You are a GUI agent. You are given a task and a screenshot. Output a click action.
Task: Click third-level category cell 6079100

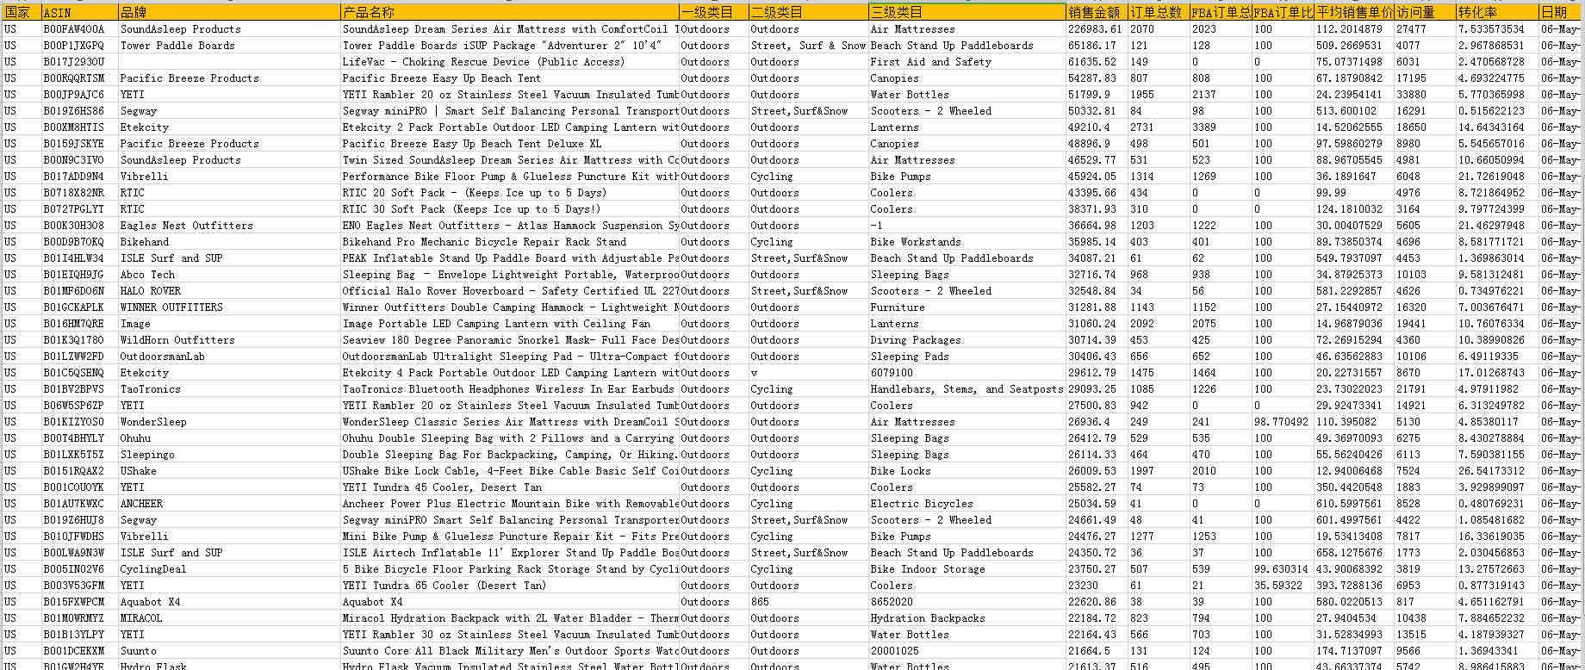[967, 373]
